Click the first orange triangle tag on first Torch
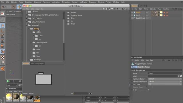 coord(164,12)
